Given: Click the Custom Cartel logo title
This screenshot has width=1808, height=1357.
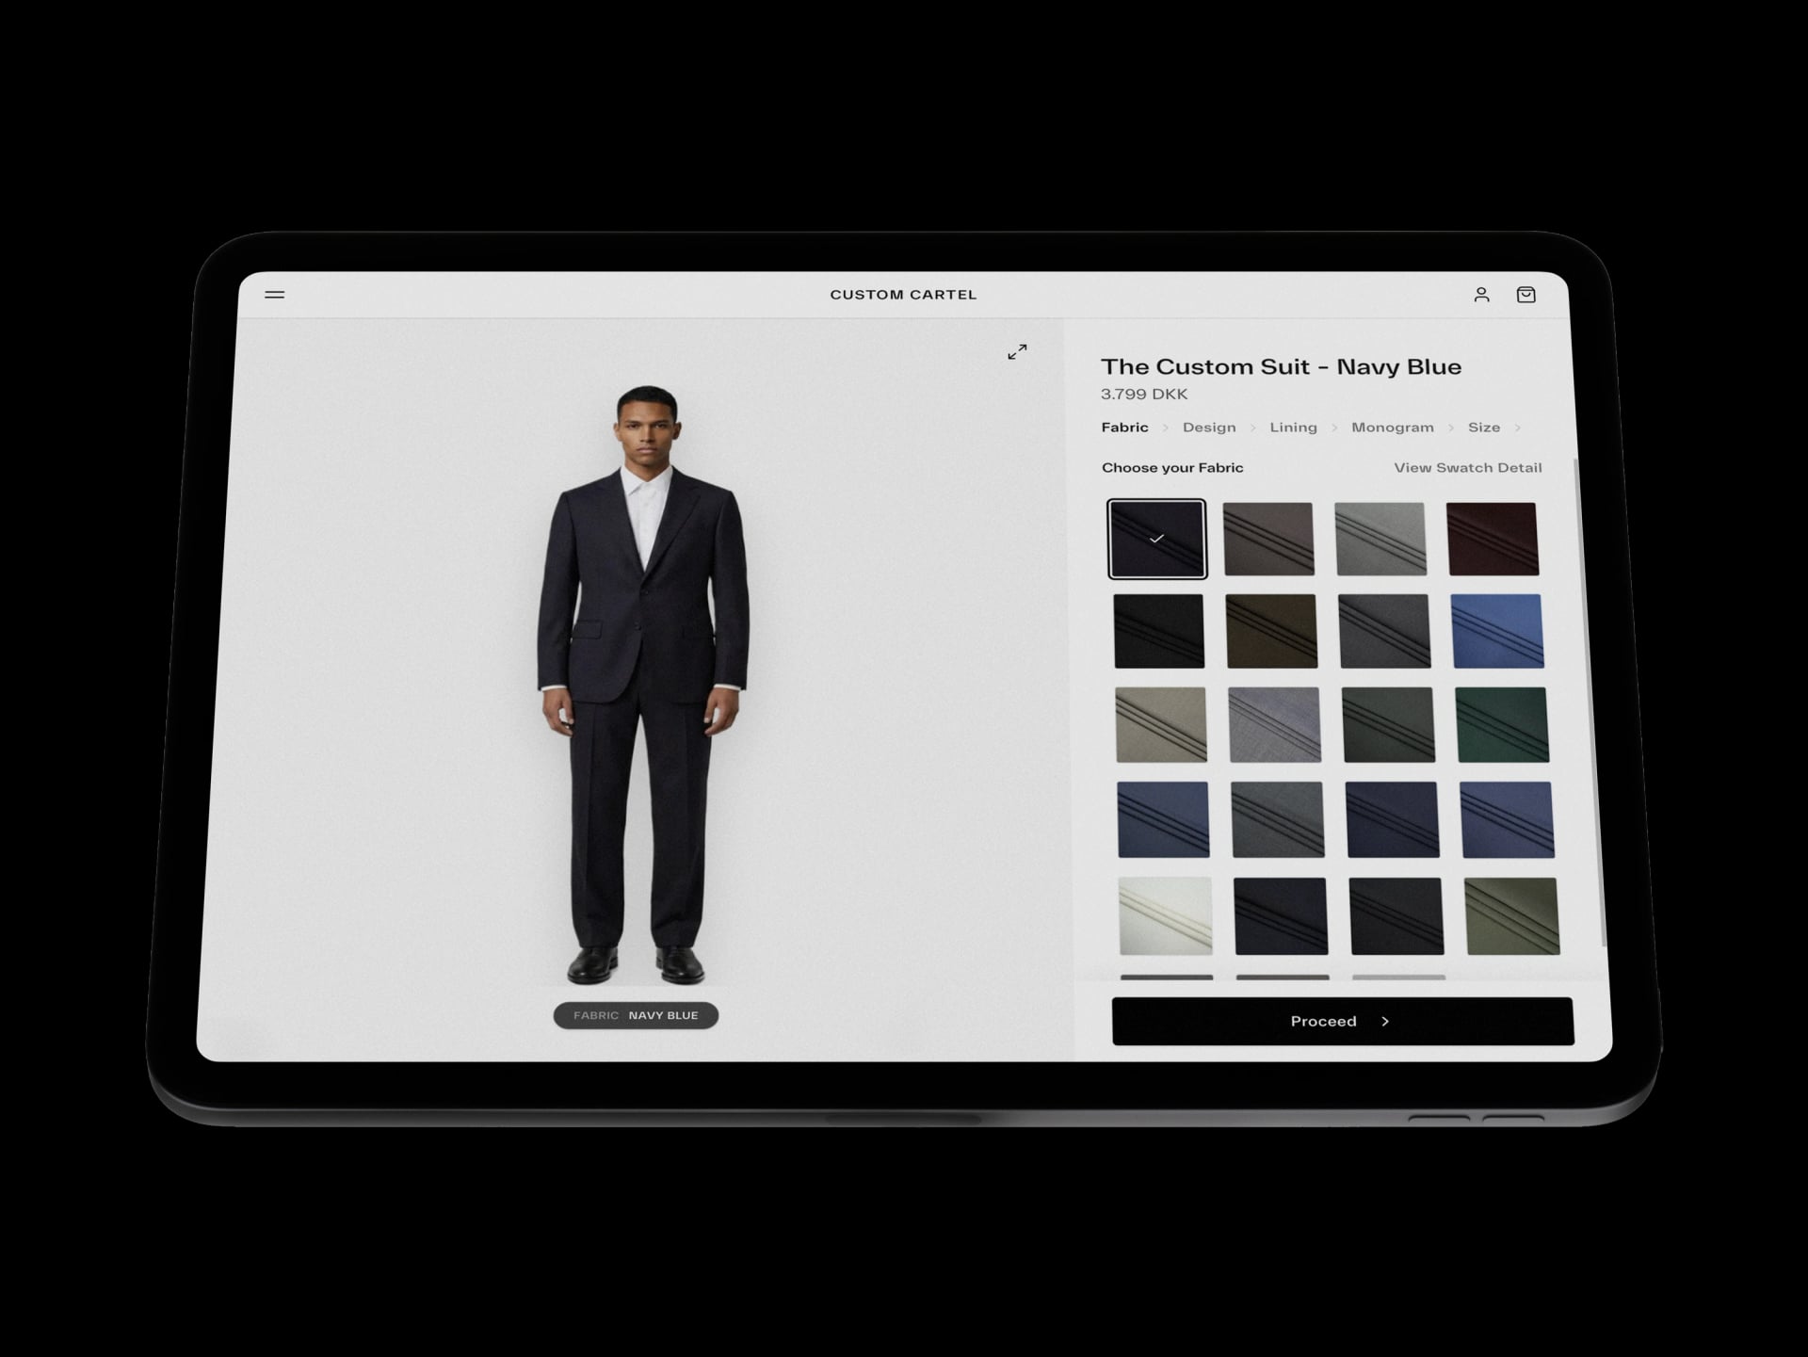Looking at the screenshot, I should coord(903,295).
